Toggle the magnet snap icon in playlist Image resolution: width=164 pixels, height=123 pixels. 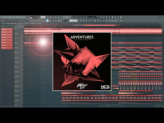tap(4, 23)
